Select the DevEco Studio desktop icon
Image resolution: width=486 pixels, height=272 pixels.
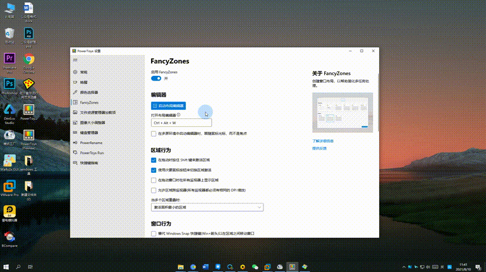click(10, 114)
